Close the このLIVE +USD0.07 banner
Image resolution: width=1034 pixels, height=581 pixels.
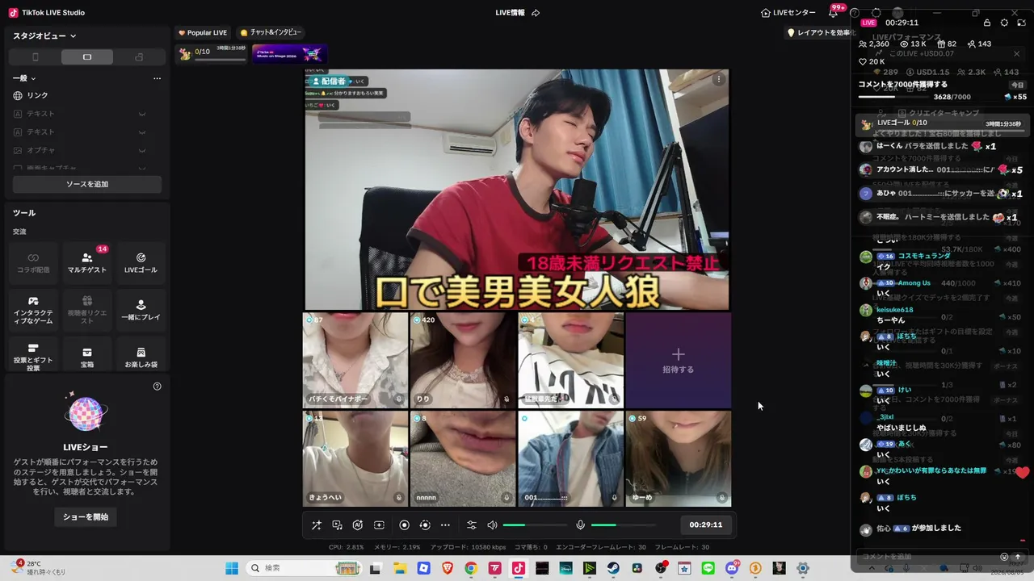[x=1016, y=54]
